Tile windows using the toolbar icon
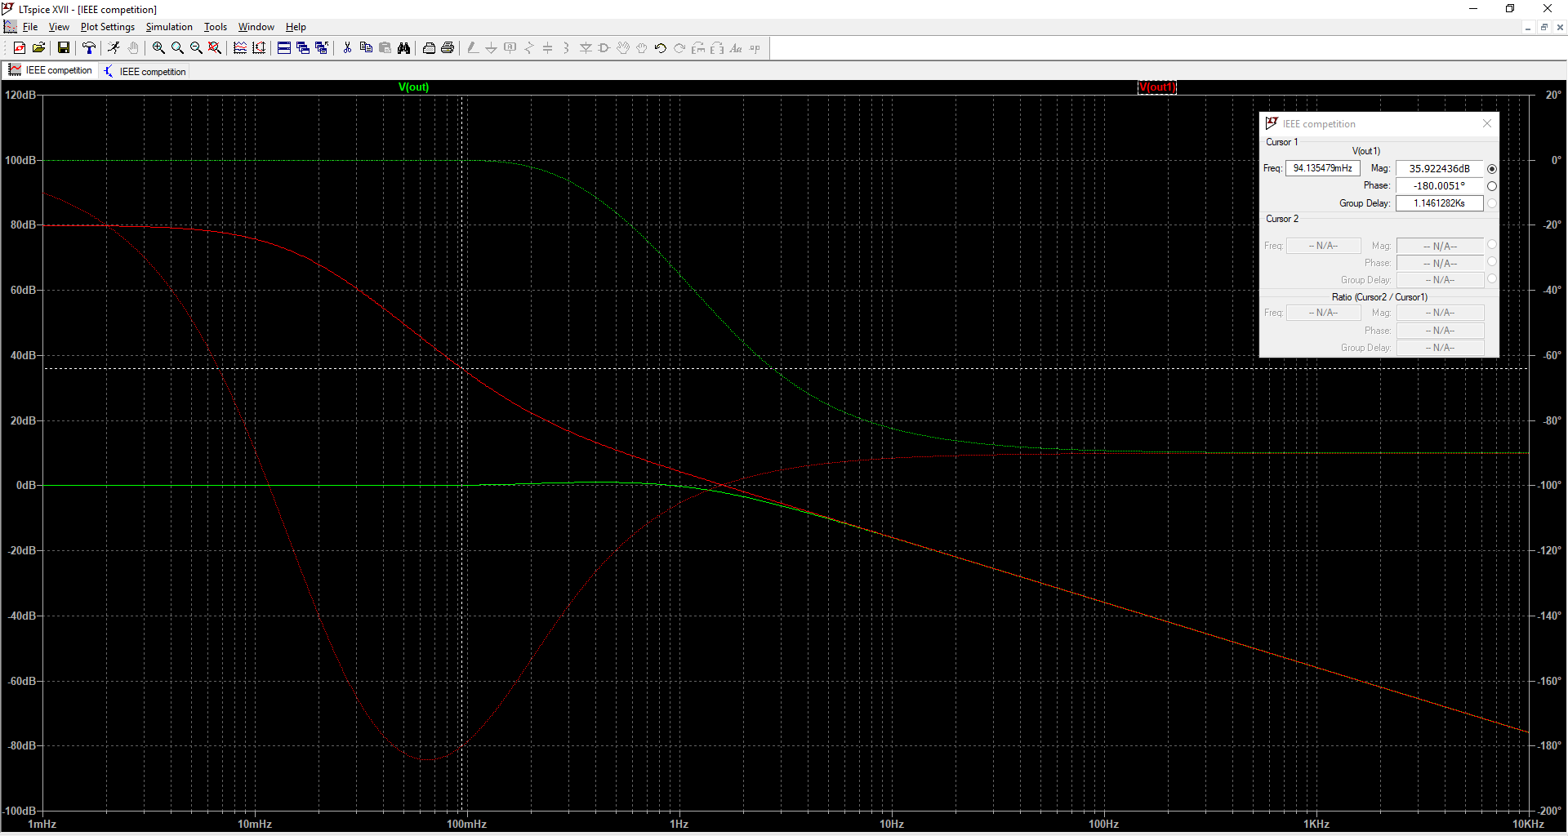This screenshot has width=1568, height=836. (284, 48)
